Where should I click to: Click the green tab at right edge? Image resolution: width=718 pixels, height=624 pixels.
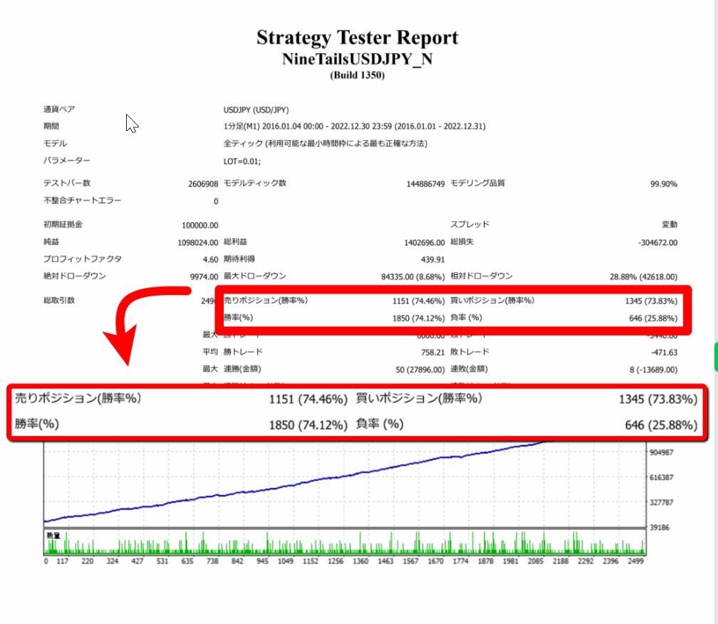click(x=716, y=357)
